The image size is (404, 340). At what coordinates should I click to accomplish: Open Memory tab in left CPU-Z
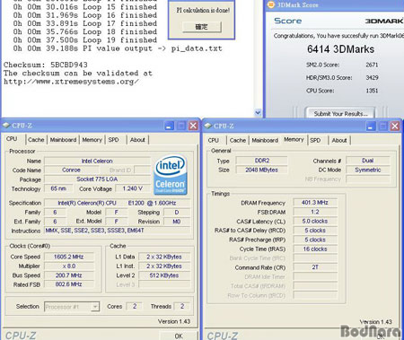click(92, 140)
